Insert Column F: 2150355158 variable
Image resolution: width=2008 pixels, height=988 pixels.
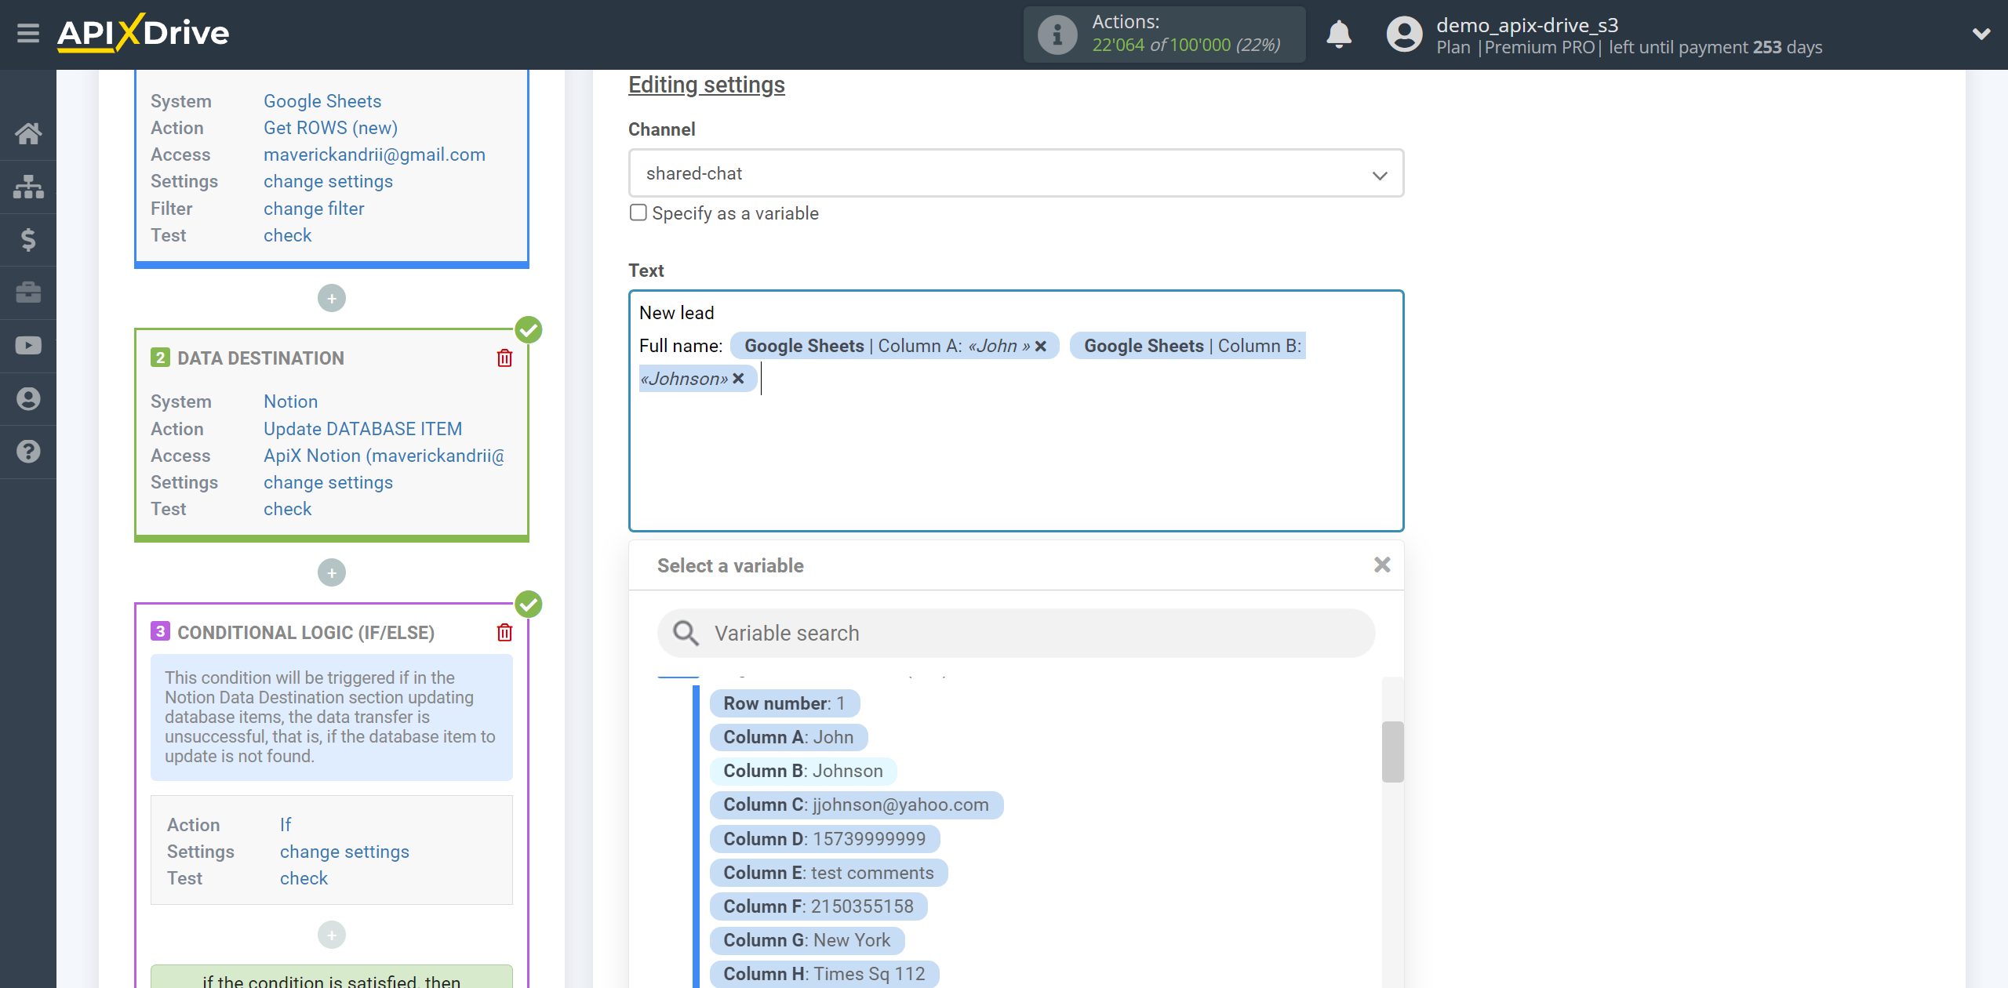818,906
